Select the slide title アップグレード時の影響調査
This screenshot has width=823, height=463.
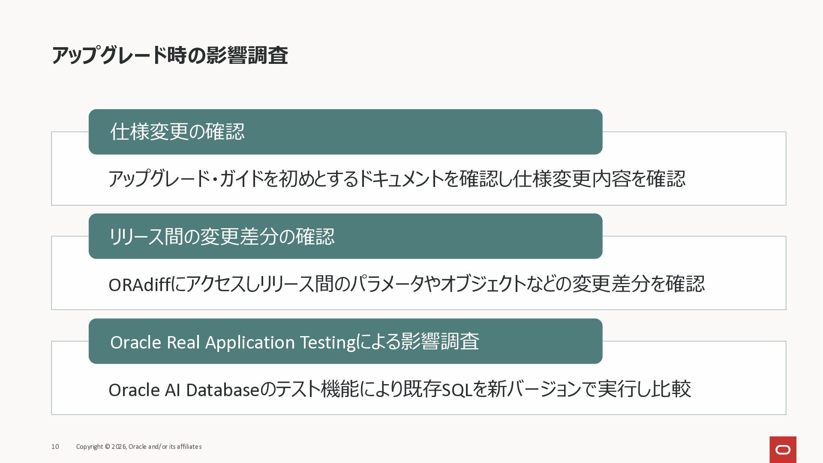(170, 56)
